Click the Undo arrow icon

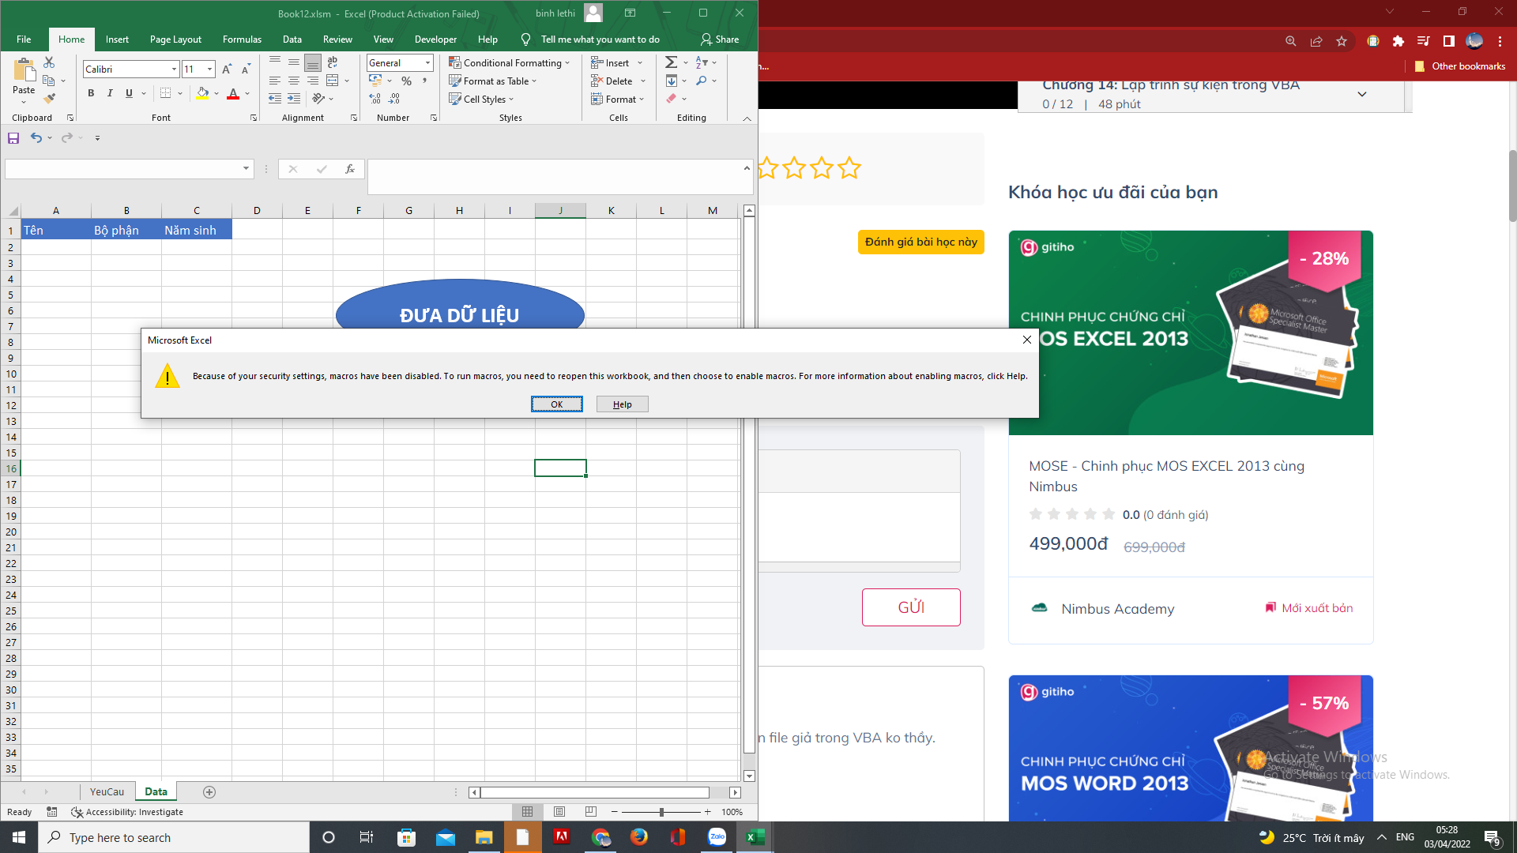36,138
